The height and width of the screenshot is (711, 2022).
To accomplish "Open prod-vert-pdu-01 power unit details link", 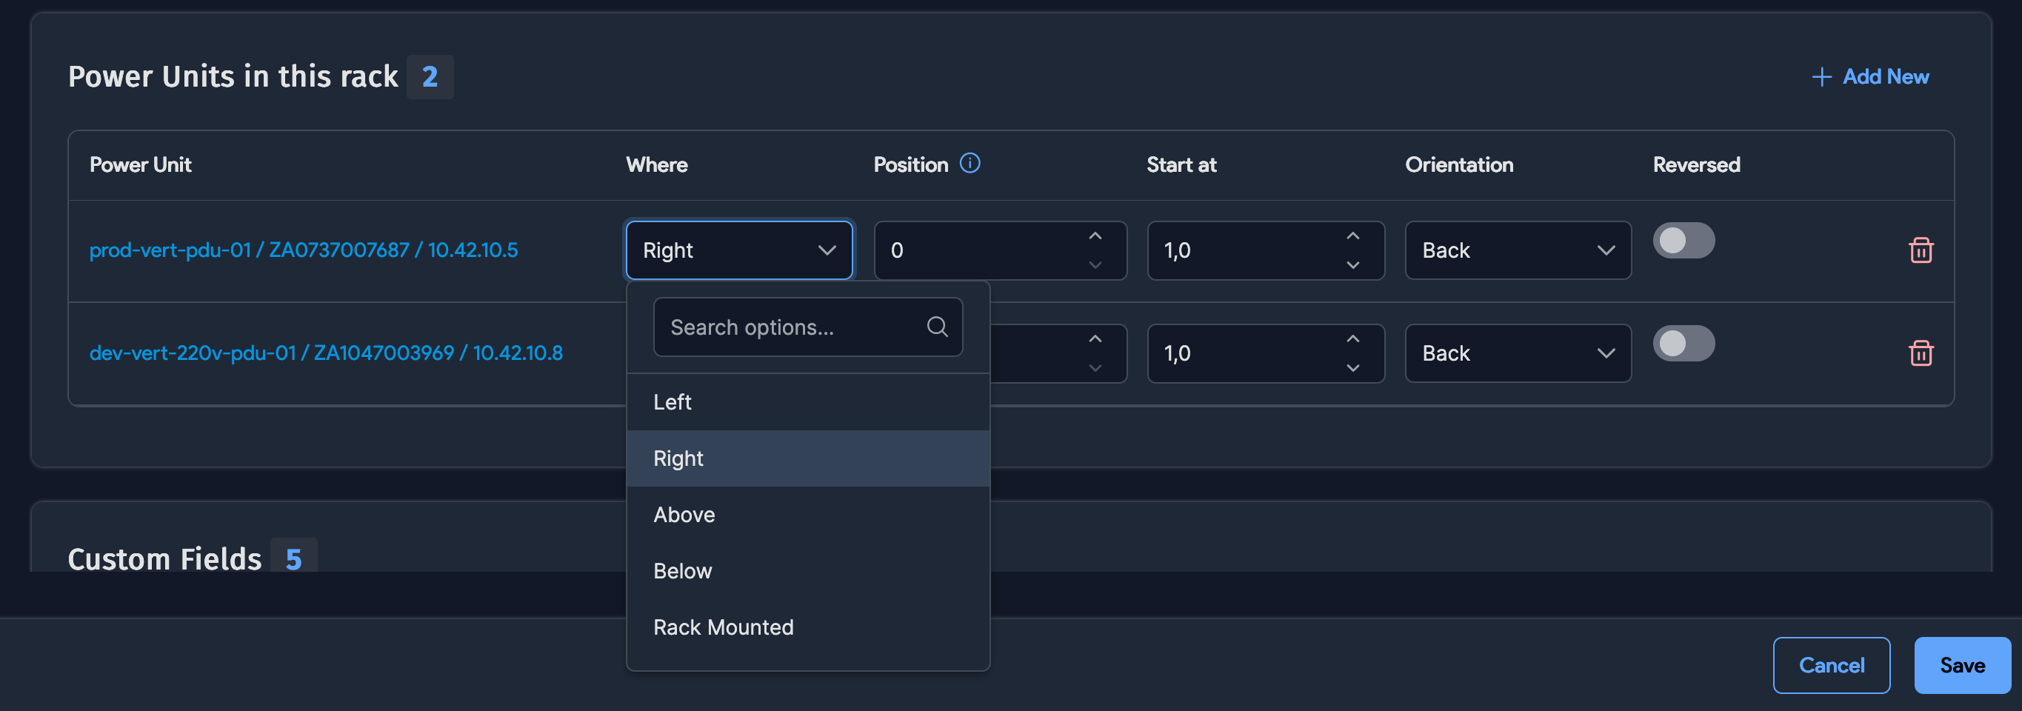I will (x=303, y=250).
